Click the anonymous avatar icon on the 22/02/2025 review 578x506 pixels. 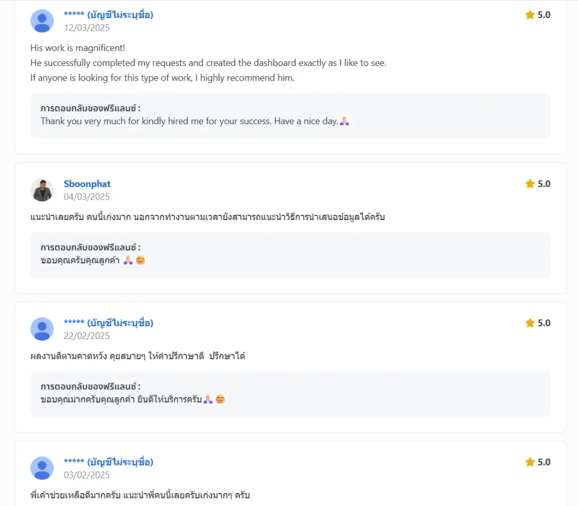pyautogui.click(x=42, y=329)
